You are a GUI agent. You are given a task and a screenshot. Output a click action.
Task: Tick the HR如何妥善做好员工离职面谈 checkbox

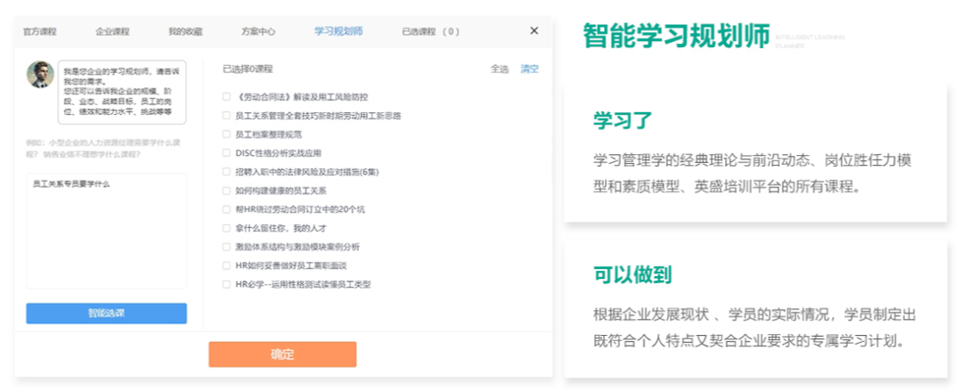click(227, 265)
